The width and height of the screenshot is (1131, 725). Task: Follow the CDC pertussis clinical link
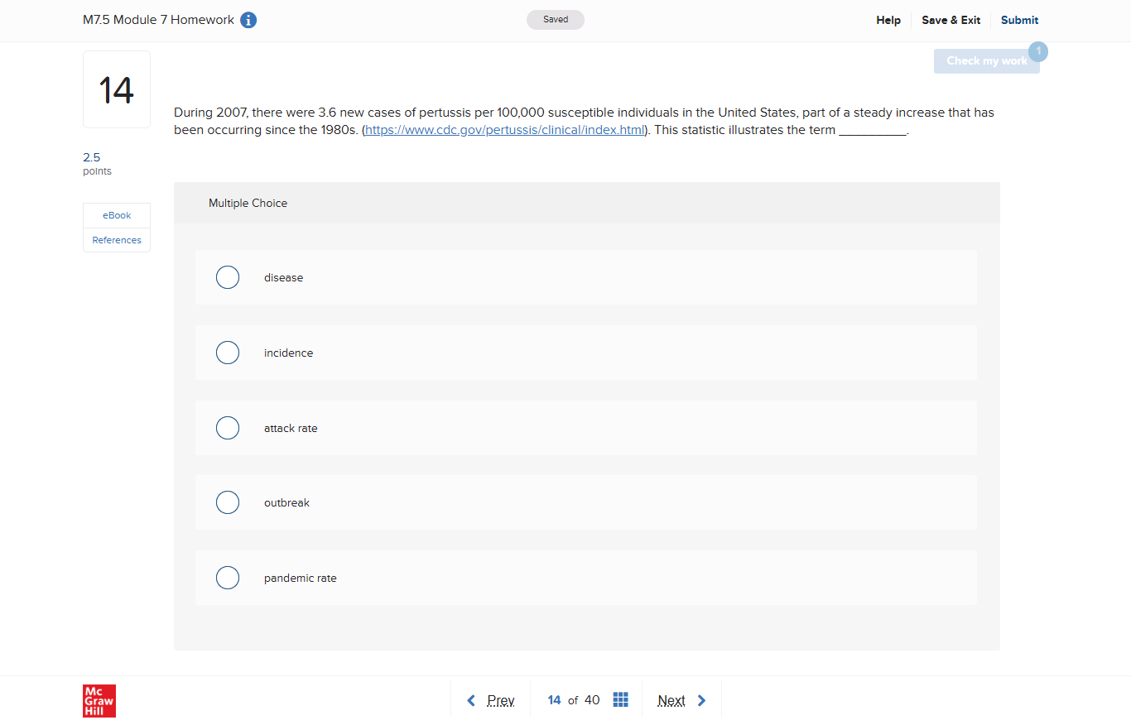click(x=505, y=130)
